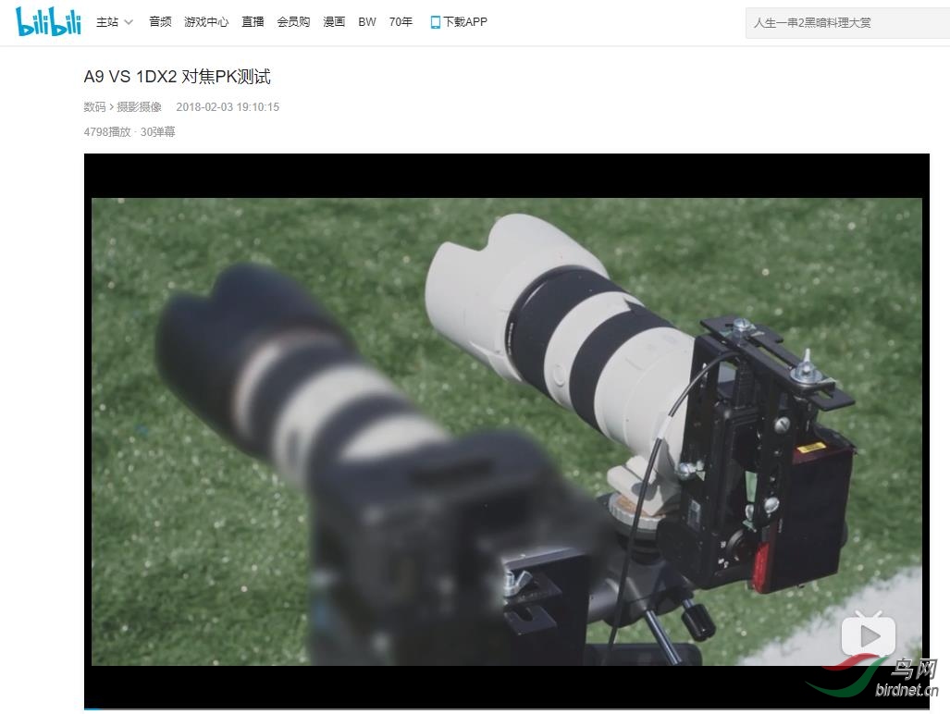Click the BW navigation item
This screenshot has width=950, height=714.
[x=367, y=22]
